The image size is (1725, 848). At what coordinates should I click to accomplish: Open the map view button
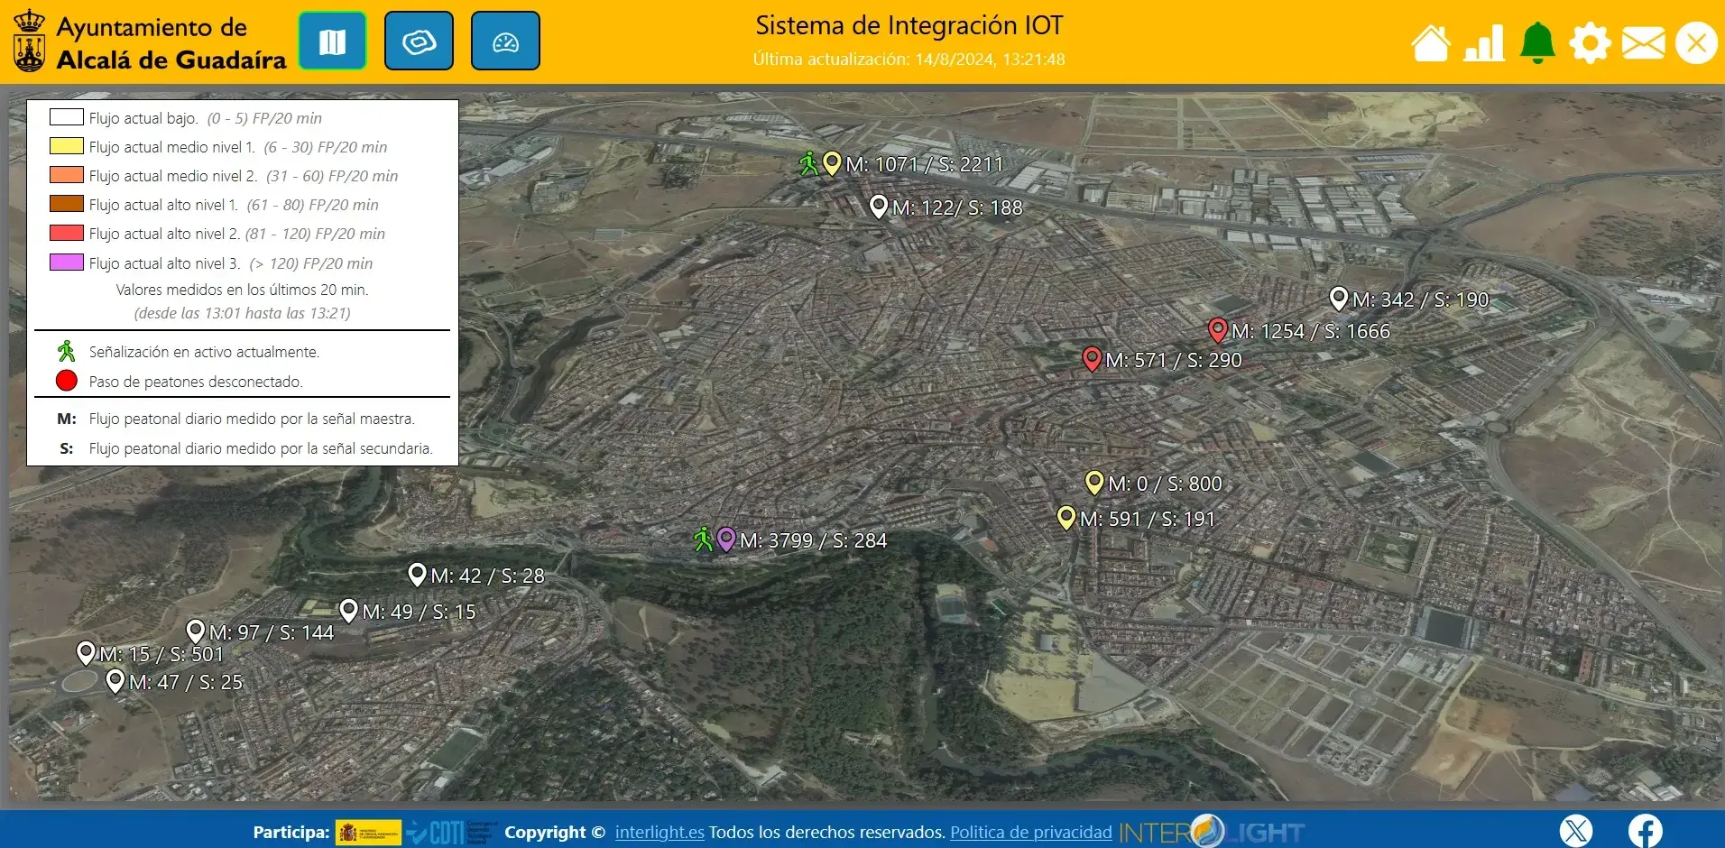click(x=332, y=41)
